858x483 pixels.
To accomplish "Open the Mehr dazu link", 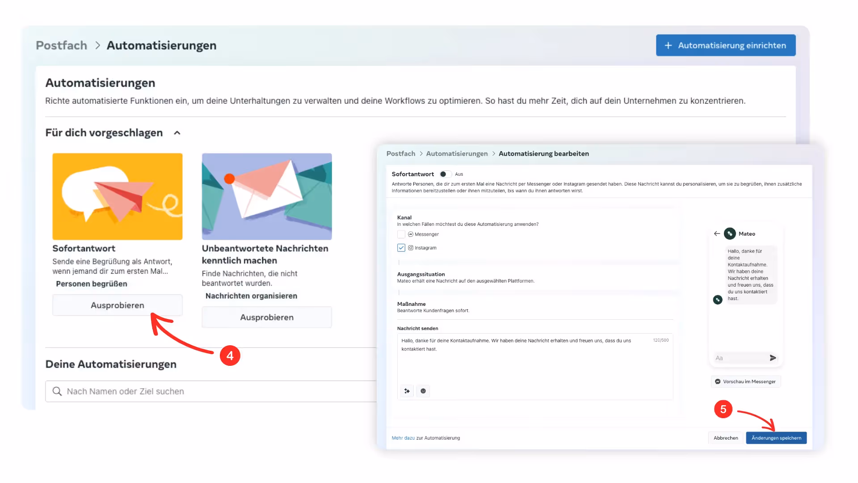I will pyautogui.click(x=403, y=438).
